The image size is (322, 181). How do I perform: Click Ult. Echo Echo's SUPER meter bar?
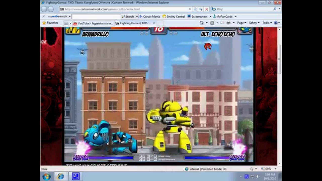(207, 158)
